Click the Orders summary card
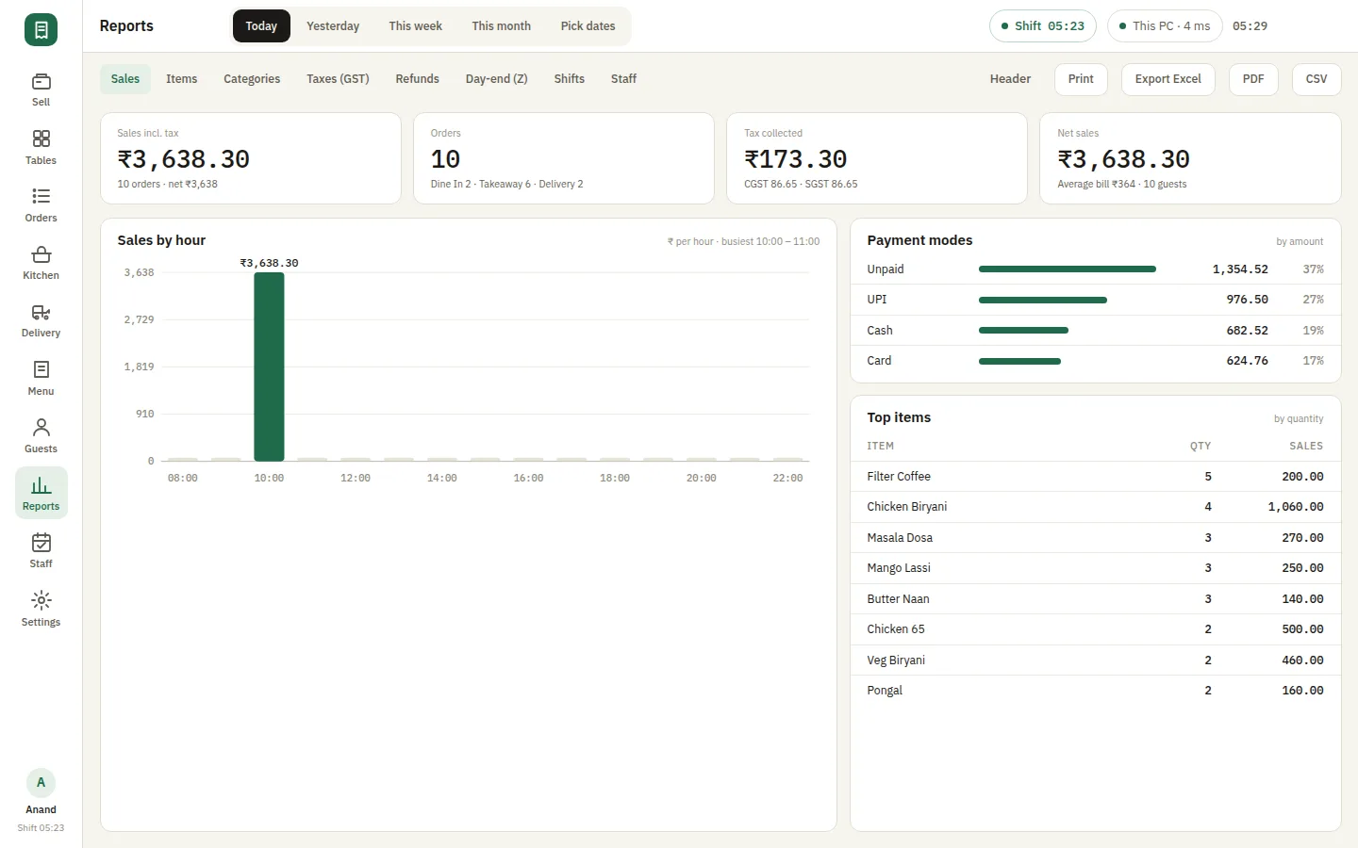The image size is (1358, 848). pos(564,158)
